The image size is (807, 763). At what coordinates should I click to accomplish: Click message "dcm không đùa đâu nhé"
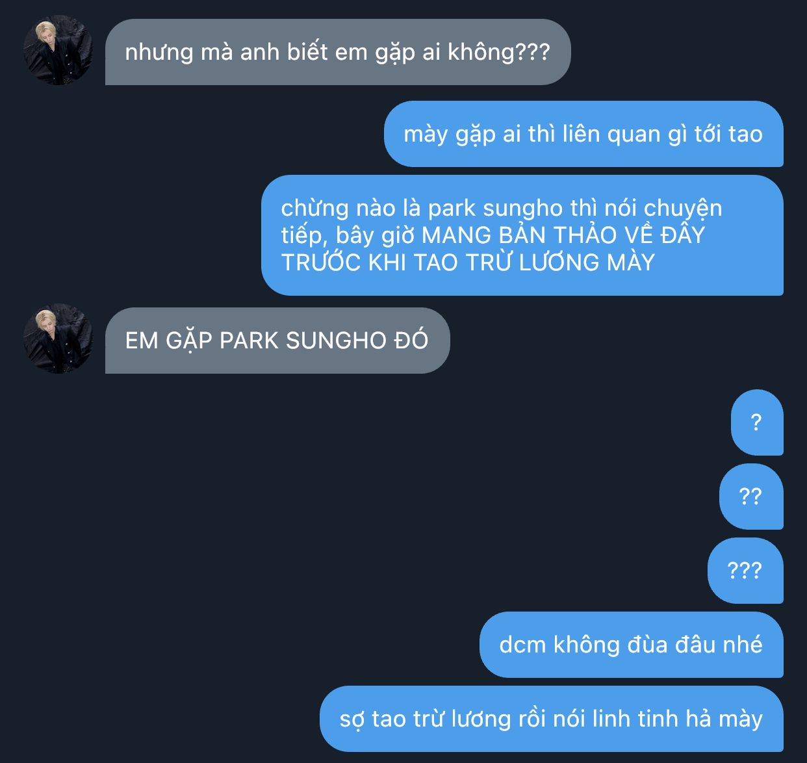click(632, 645)
